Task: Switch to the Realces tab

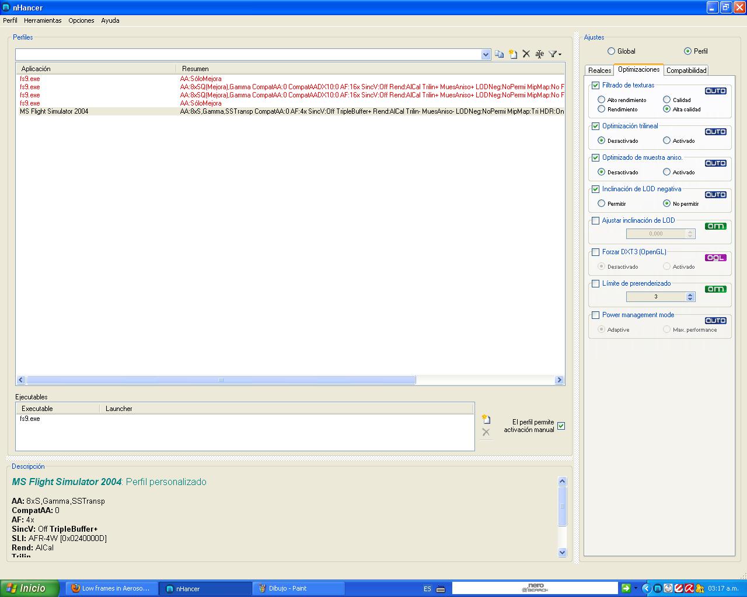Action: [599, 71]
